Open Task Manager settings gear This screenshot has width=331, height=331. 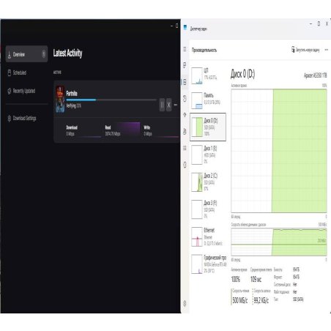point(185,303)
